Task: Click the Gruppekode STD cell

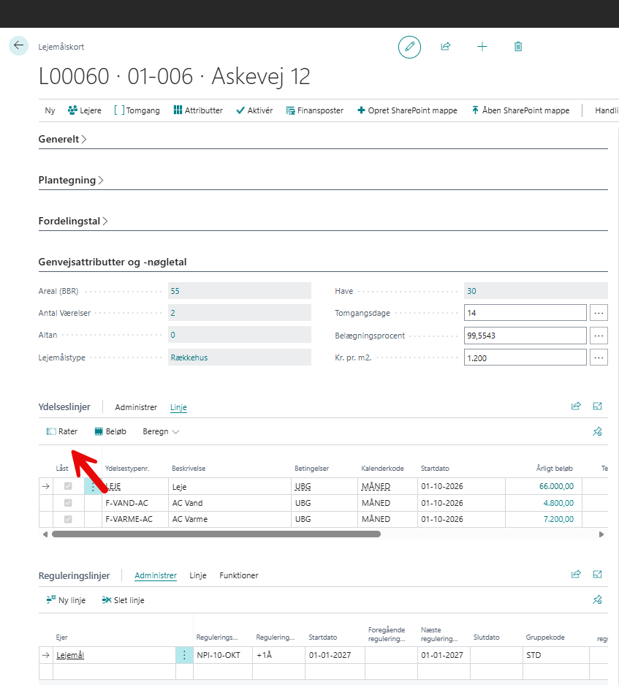Action: click(x=555, y=655)
